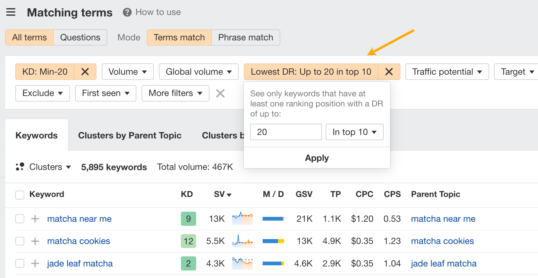Image resolution: width=538 pixels, height=278 pixels.
Task: Check the jade leaf matcha row checkbox
Action: pyautogui.click(x=20, y=263)
